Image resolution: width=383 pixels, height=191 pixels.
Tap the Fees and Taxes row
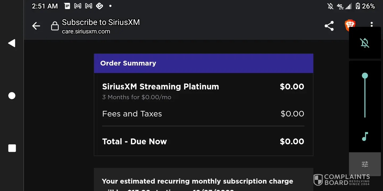coord(132,114)
